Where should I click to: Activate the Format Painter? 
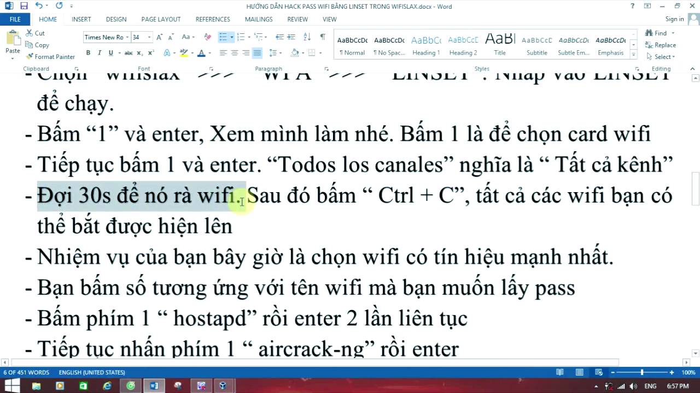coord(50,57)
